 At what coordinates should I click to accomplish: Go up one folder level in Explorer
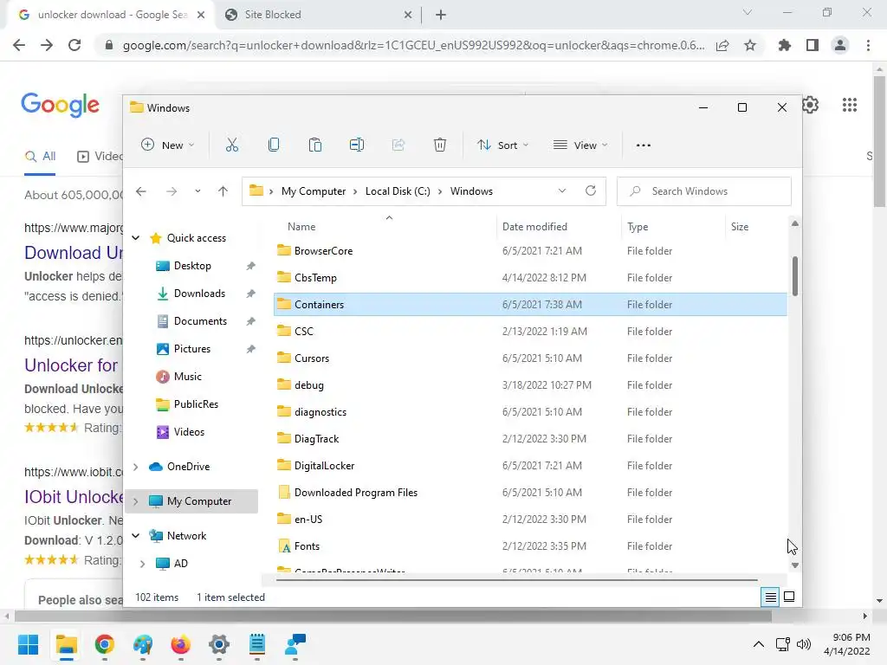(x=223, y=191)
